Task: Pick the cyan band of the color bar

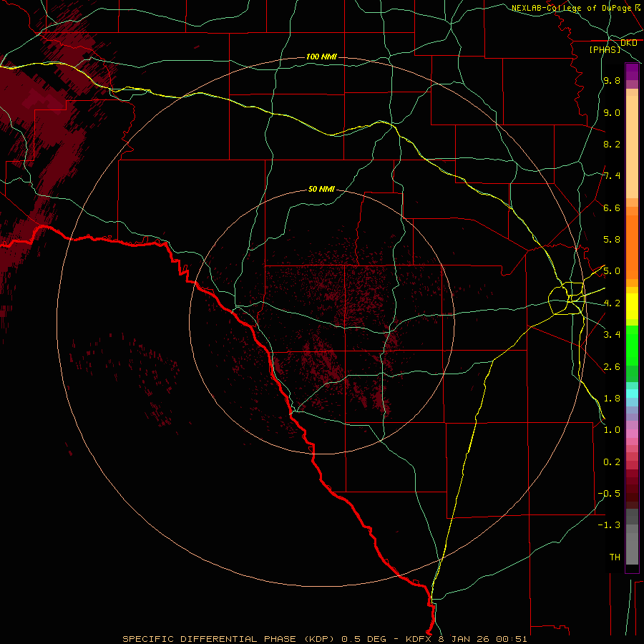Action: point(632,394)
